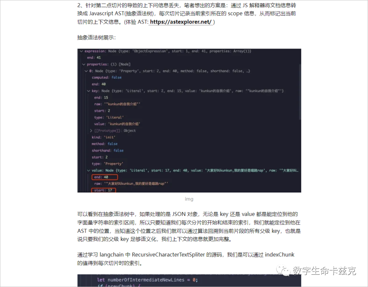Collapse the expression Node tree row

tap(81, 51)
